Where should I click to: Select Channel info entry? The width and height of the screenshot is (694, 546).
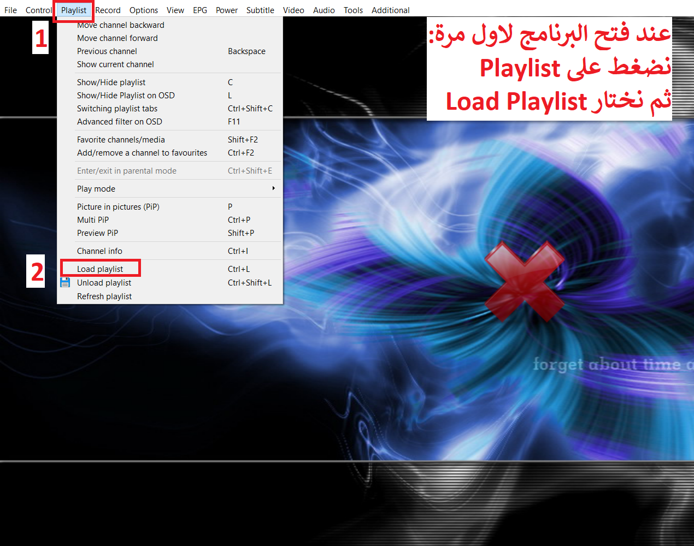[x=99, y=251]
